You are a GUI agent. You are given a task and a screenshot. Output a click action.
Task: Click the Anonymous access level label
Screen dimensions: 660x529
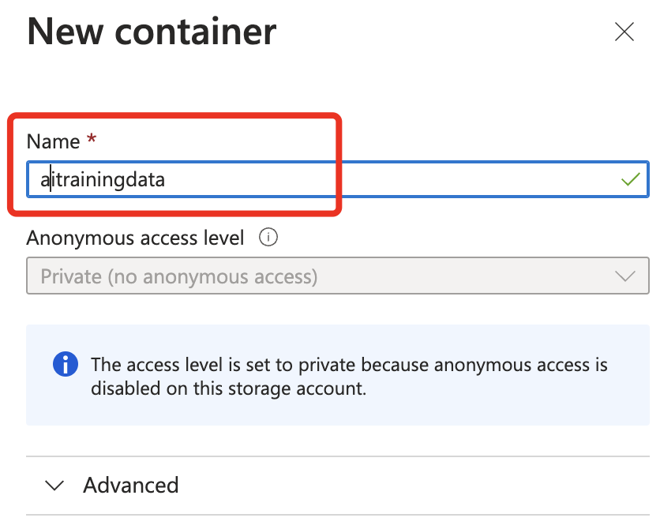coord(135,238)
